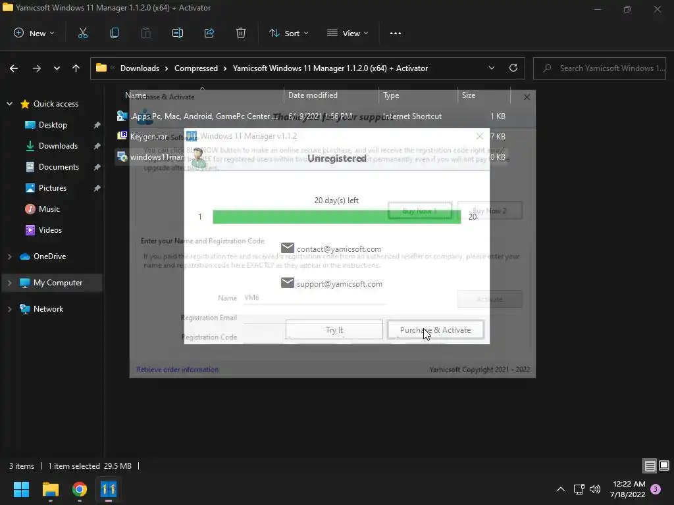This screenshot has height=505, width=674.
Task: Click the Purchase & Activate button
Action: [436, 330]
